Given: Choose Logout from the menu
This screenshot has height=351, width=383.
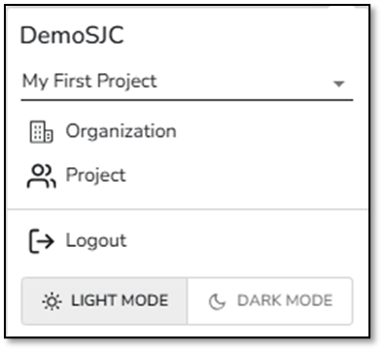Looking at the screenshot, I should click(x=187, y=241).
